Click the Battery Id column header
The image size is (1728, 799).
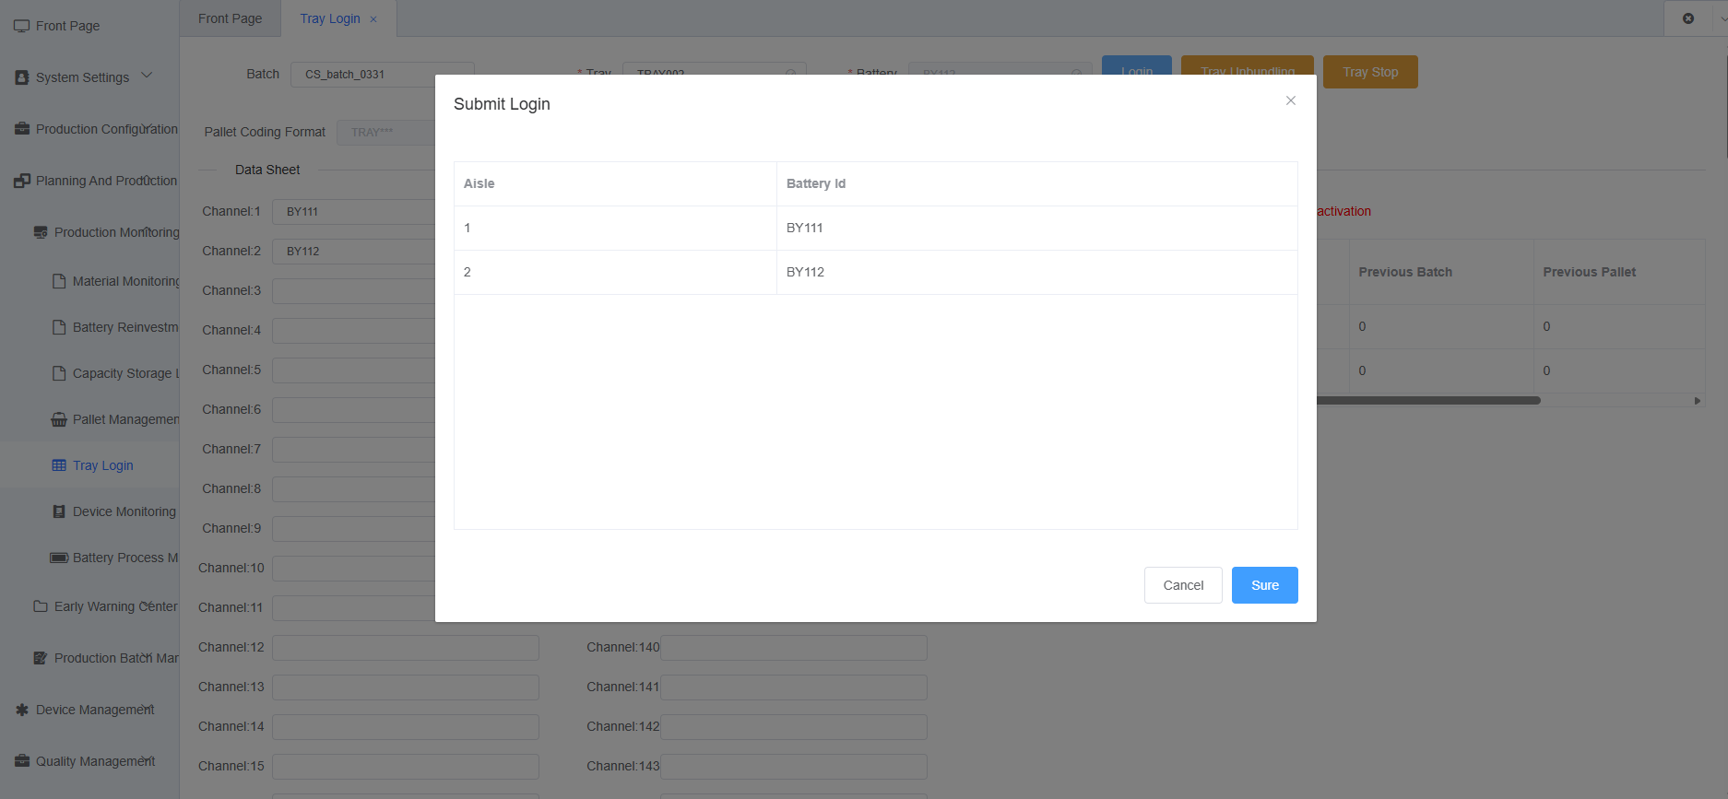pos(1037,183)
